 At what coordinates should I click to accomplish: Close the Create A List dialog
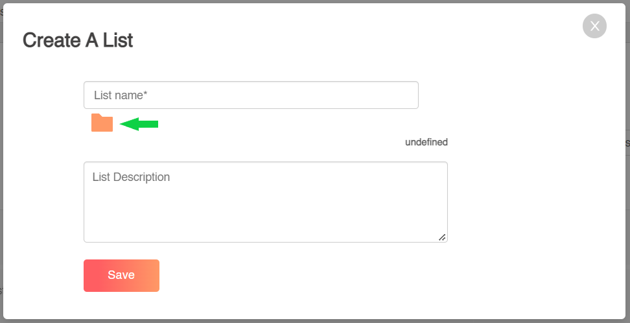pyautogui.click(x=594, y=26)
